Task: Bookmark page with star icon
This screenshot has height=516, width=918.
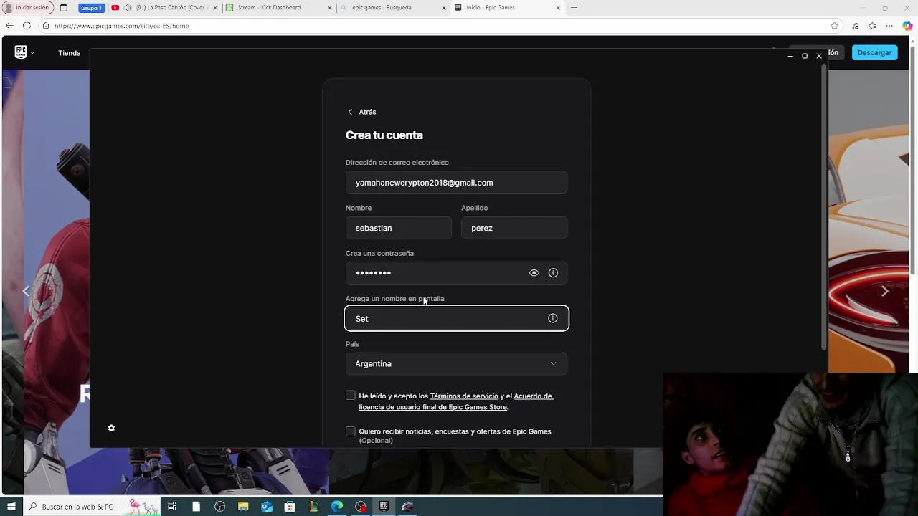Action: point(834,26)
